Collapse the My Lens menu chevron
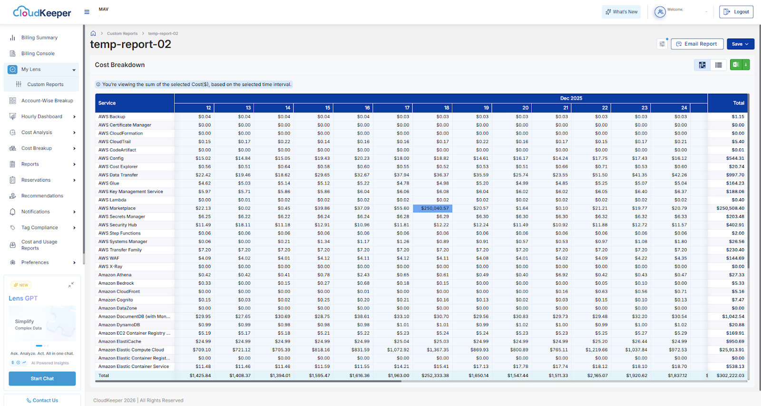The height and width of the screenshot is (406, 761). (74, 70)
